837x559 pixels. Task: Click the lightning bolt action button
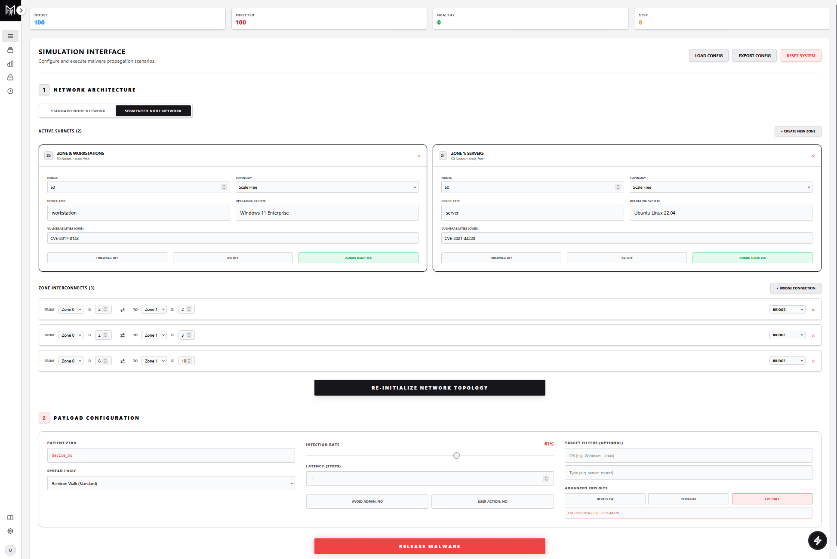(818, 541)
